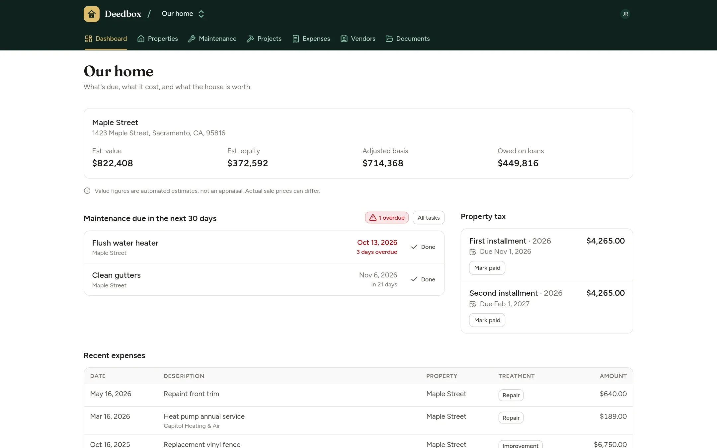This screenshot has height=448, width=717.
Task: Open the Clean gutters task
Action: point(116,275)
